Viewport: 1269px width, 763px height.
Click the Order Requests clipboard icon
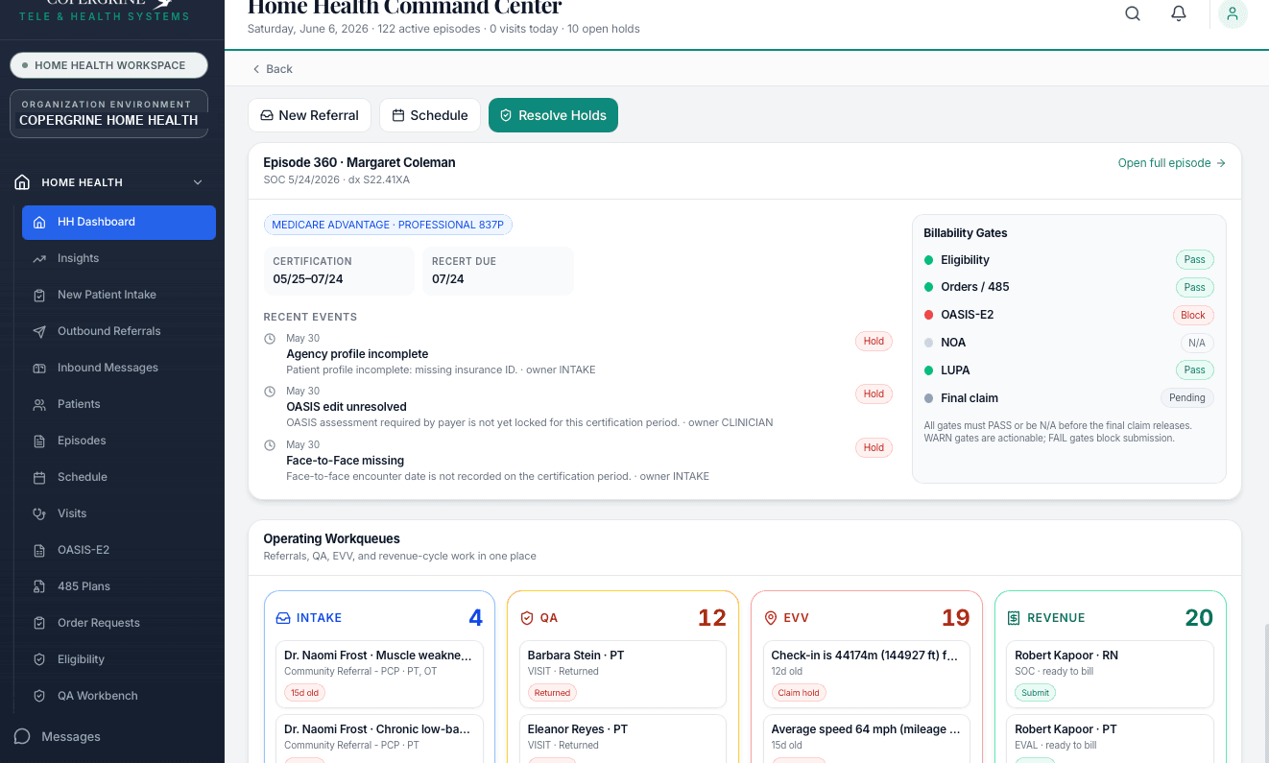[x=39, y=623]
